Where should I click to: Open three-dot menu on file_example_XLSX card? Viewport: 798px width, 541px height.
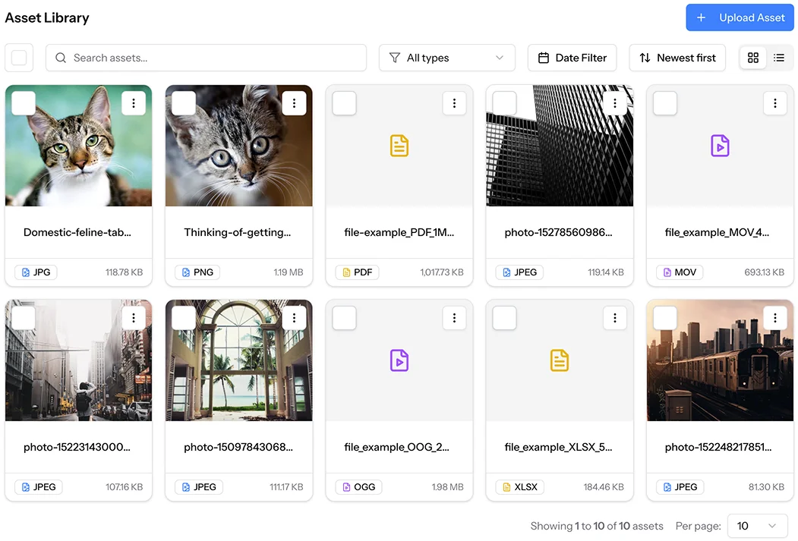[615, 318]
